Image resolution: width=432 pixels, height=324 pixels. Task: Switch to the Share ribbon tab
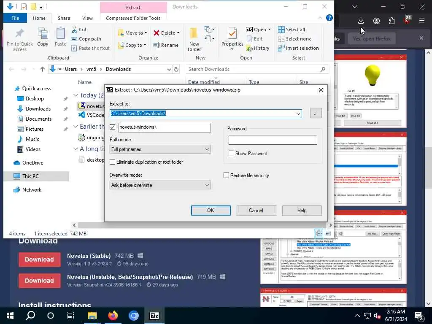(64, 18)
